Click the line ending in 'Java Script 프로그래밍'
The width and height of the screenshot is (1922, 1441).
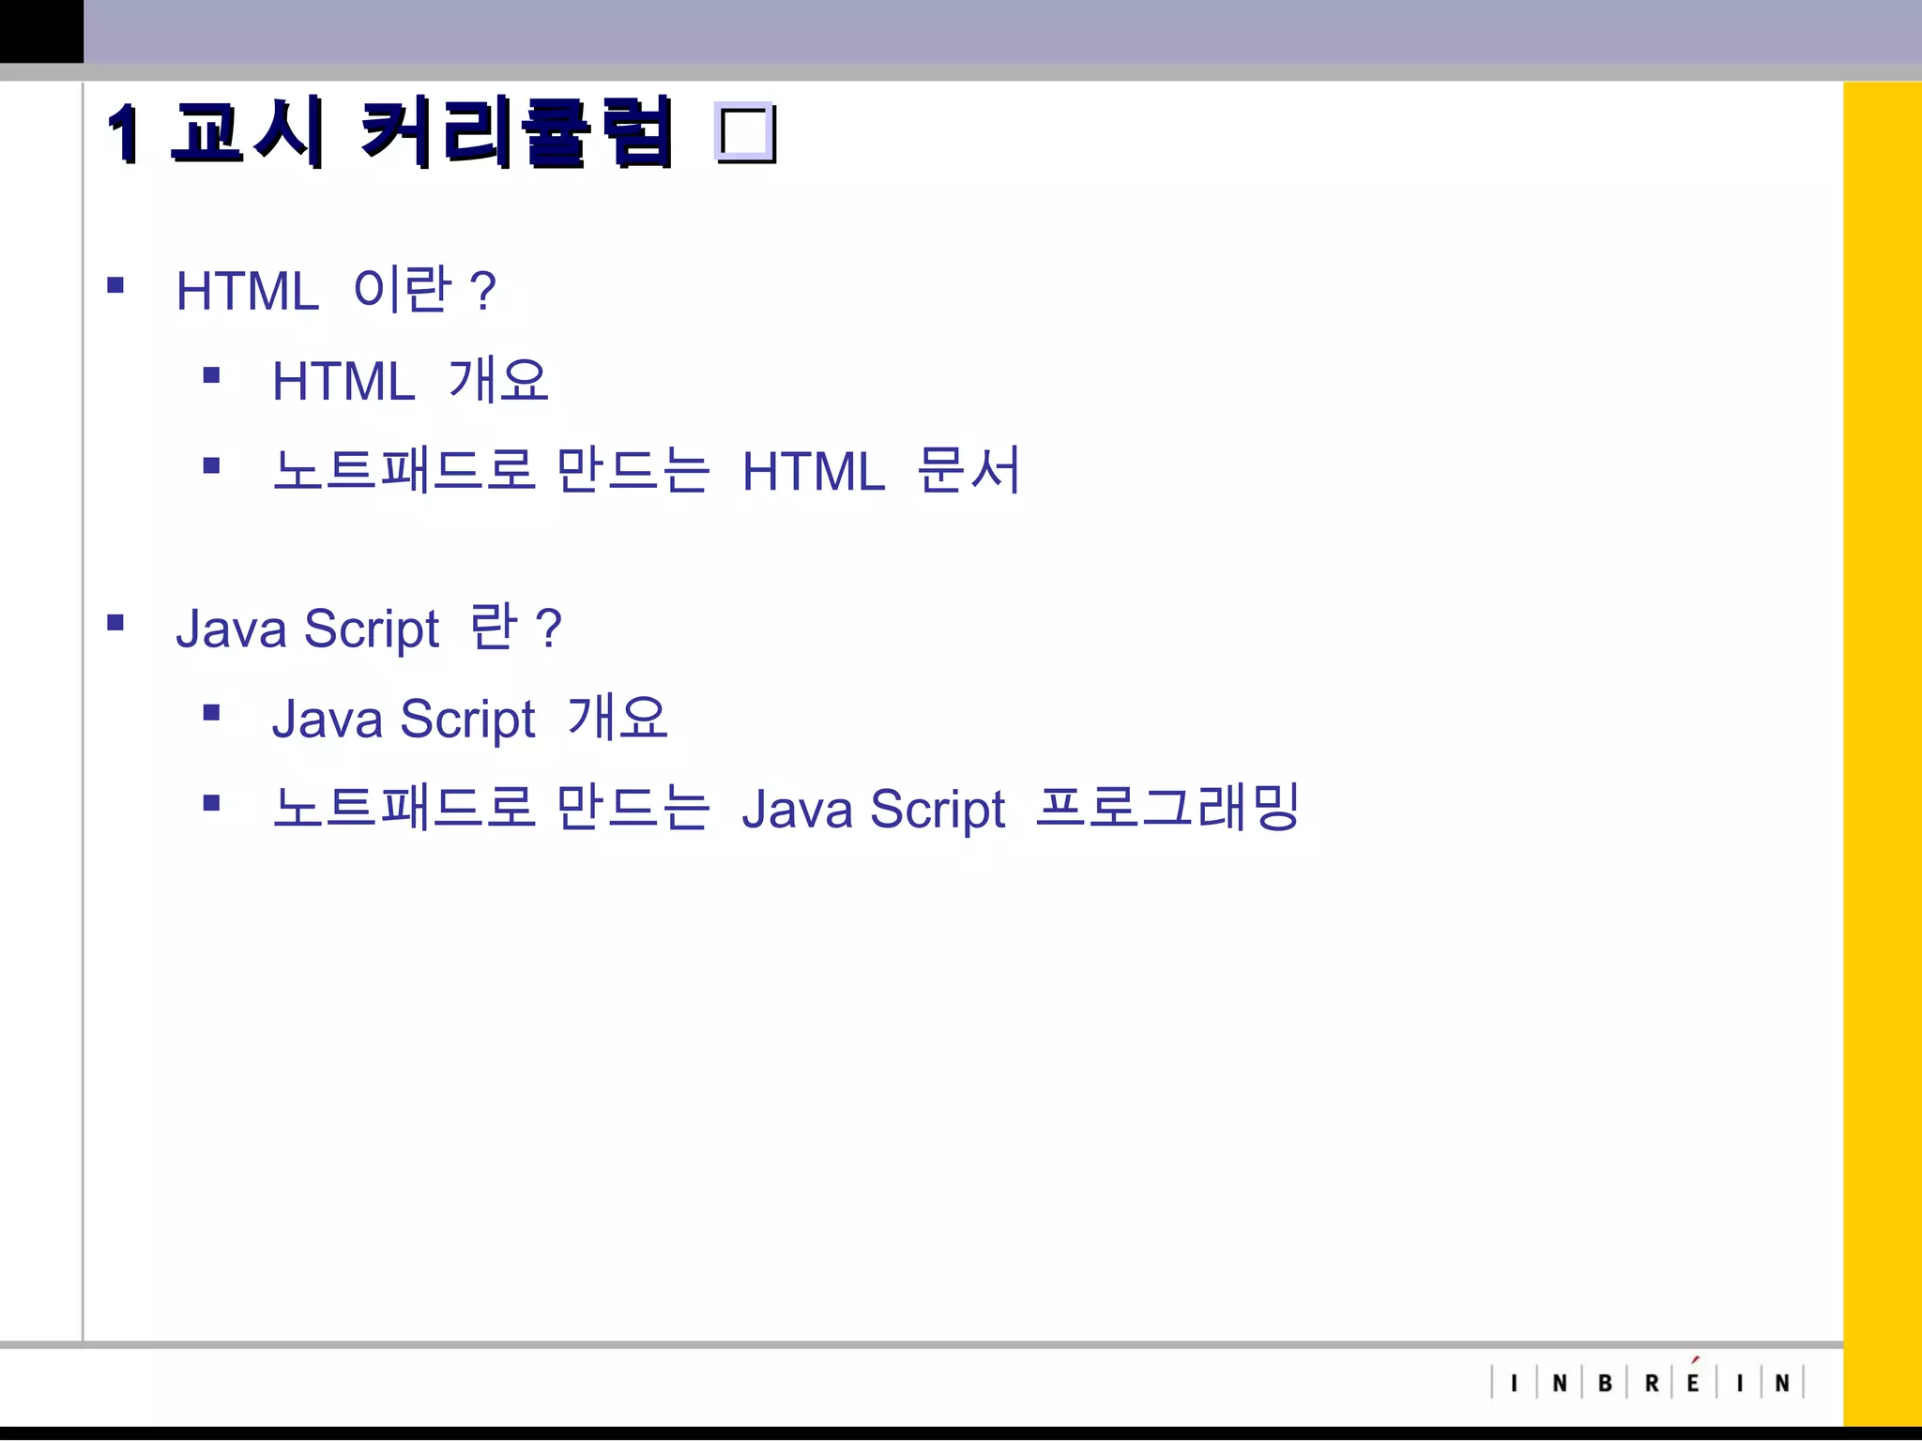click(786, 808)
